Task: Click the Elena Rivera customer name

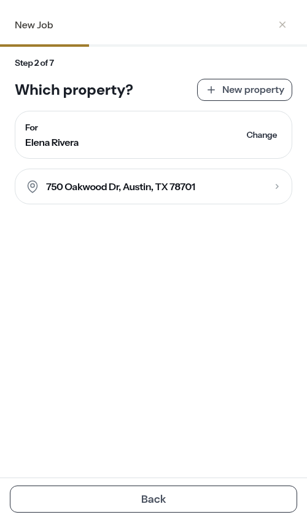Action: point(52,143)
